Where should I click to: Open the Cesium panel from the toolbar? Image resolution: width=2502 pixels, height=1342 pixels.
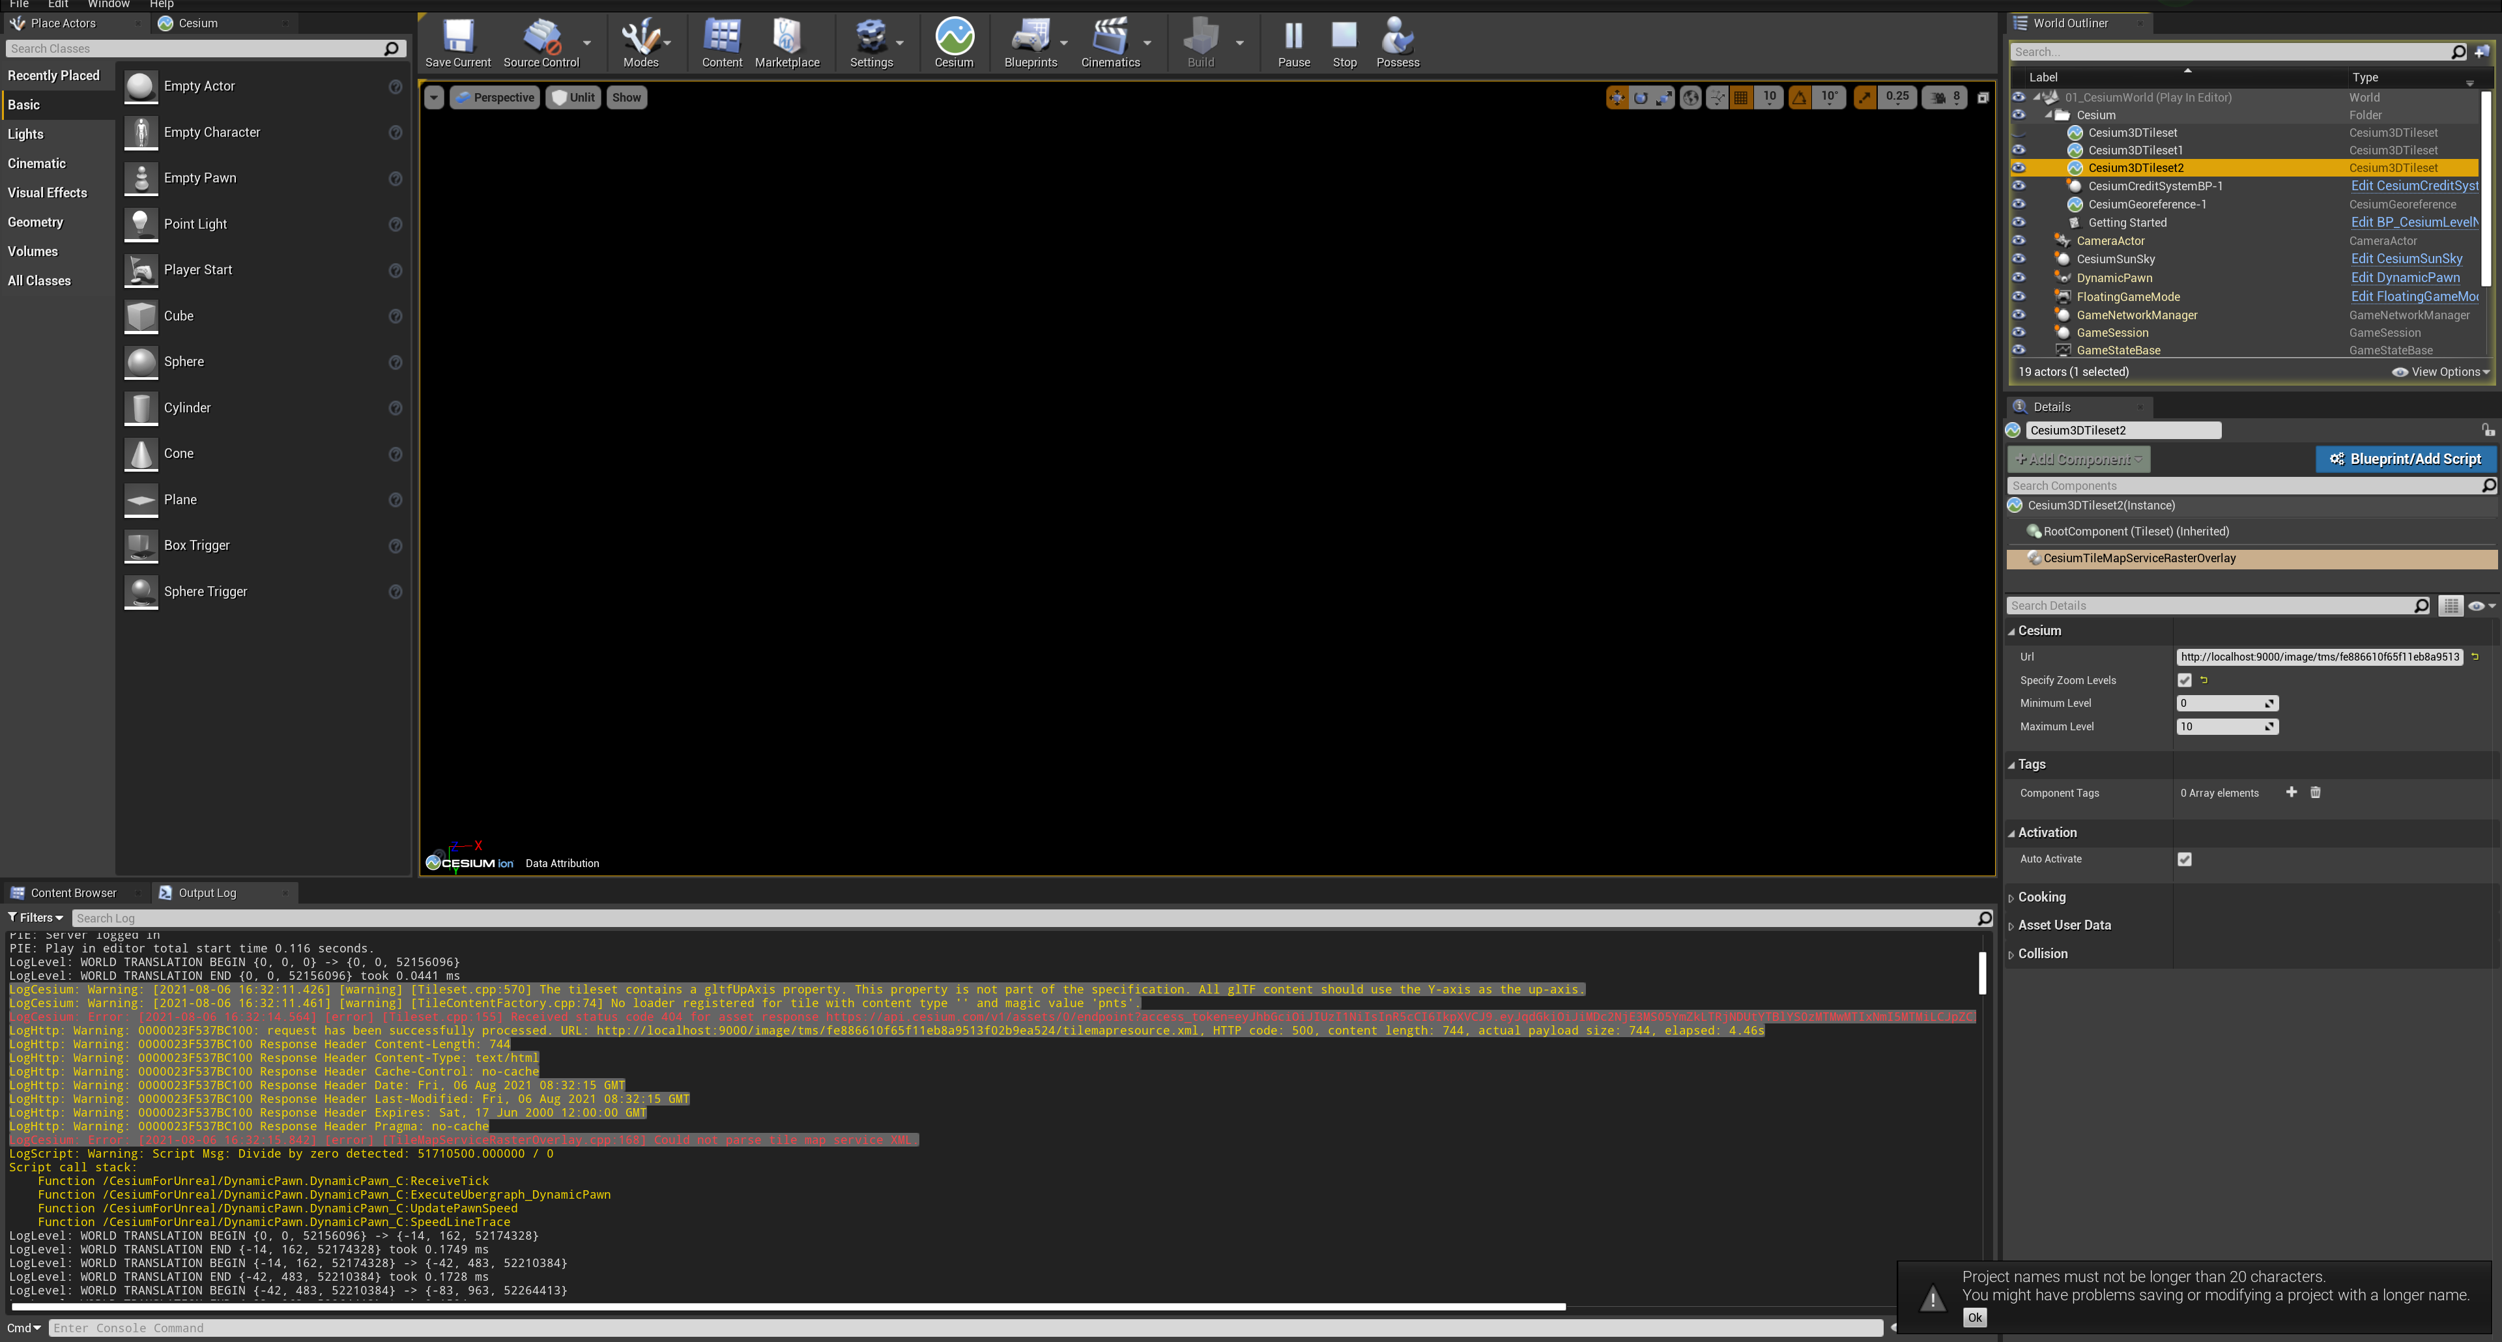click(x=953, y=41)
